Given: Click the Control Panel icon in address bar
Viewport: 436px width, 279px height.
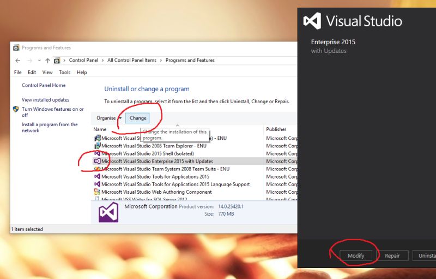Looking at the screenshot, I should click(57, 61).
